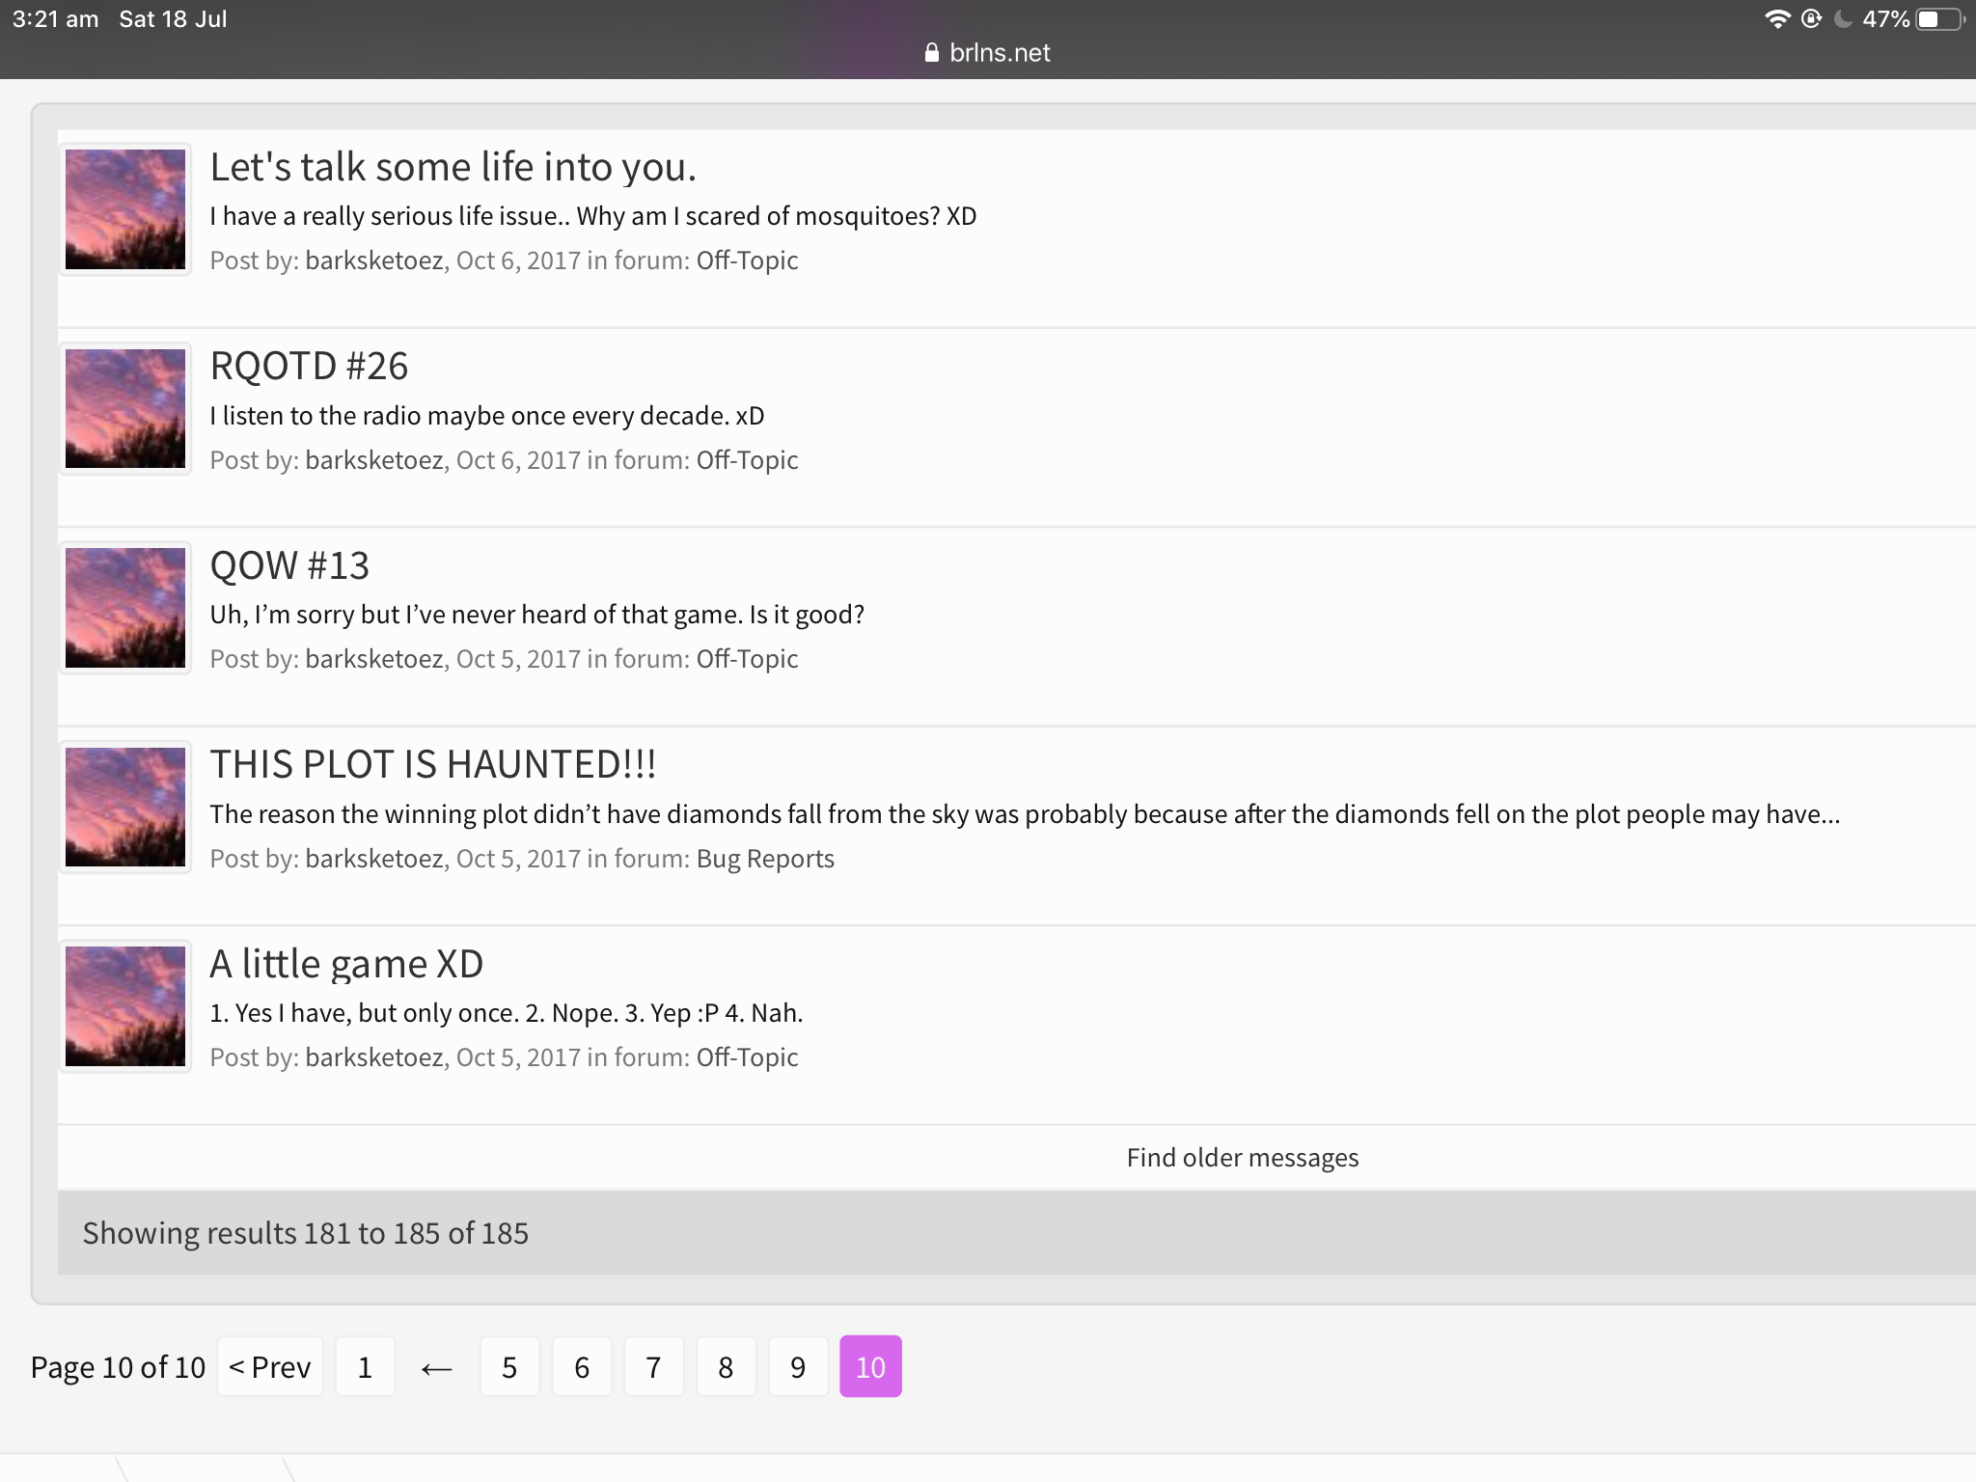1976x1482 pixels.
Task: Click avatar next to THIS PLOT IS HAUNTED!!!
Action: pyautogui.click(x=125, y=808)
